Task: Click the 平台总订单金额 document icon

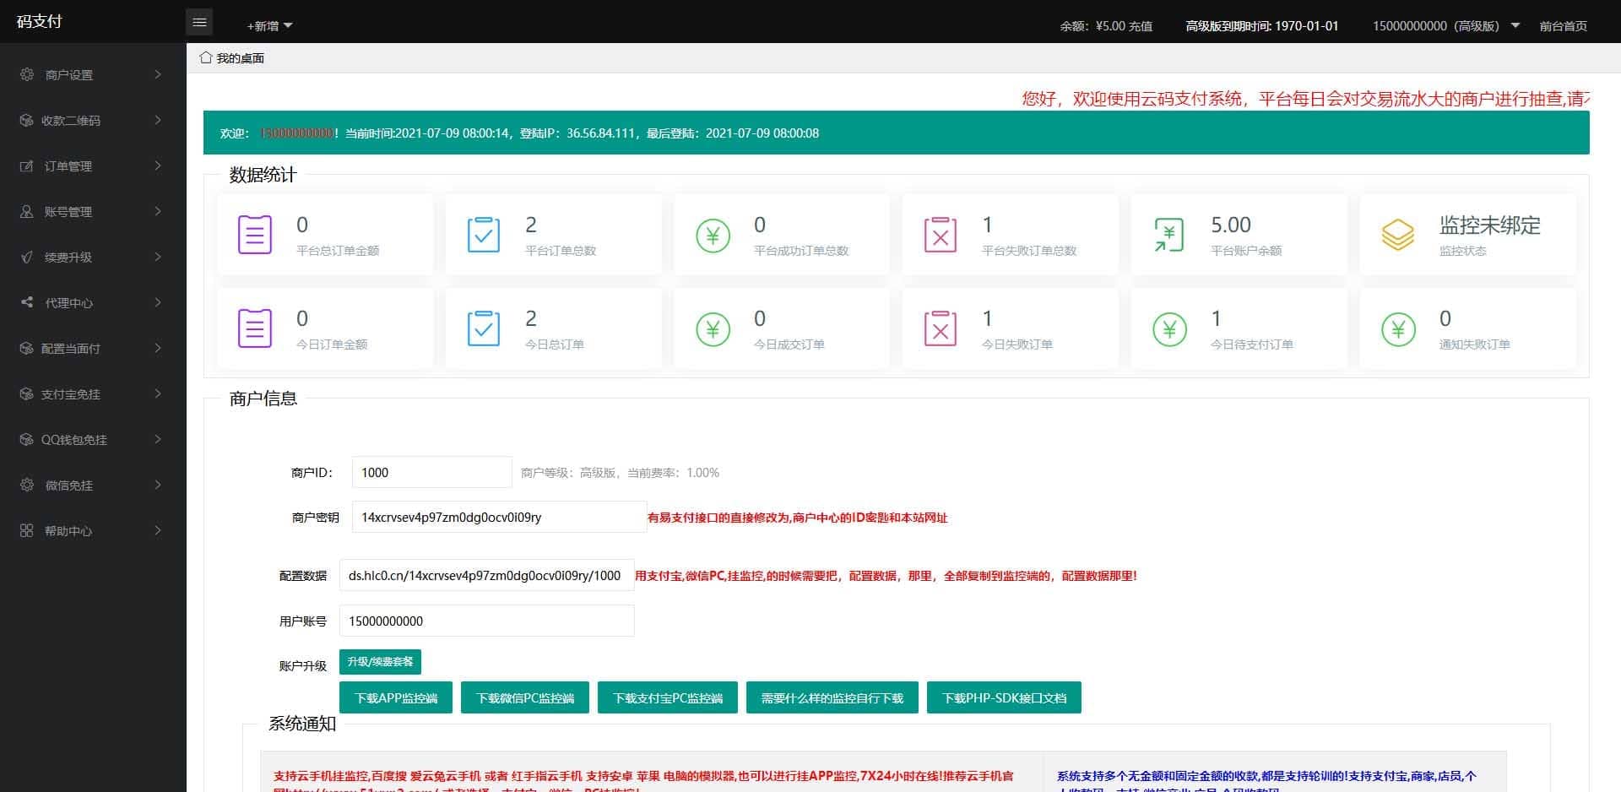Action: click(254, 235)
